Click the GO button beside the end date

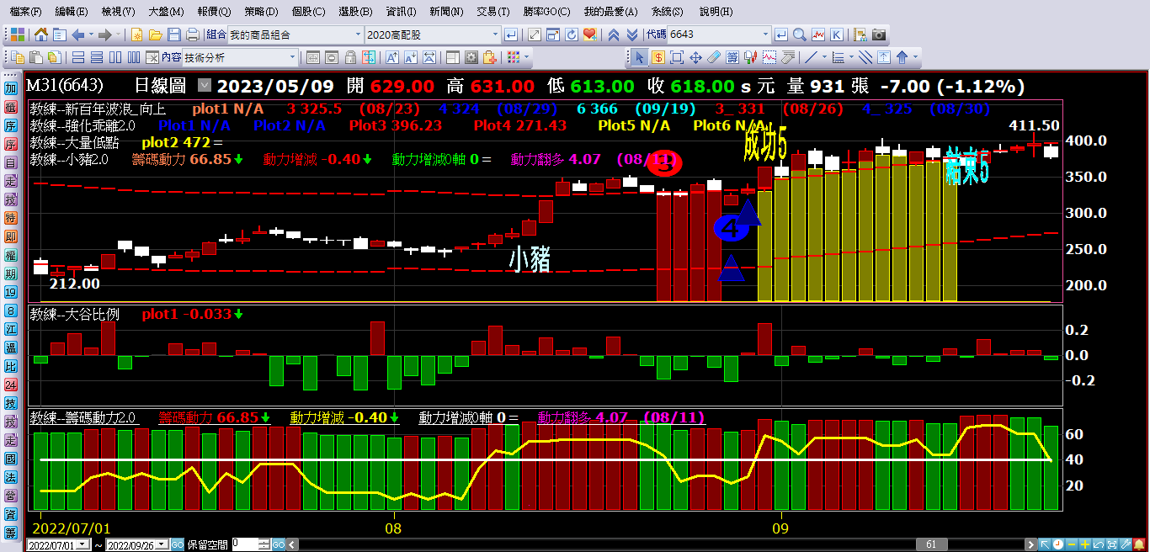[x=178, y=544]
